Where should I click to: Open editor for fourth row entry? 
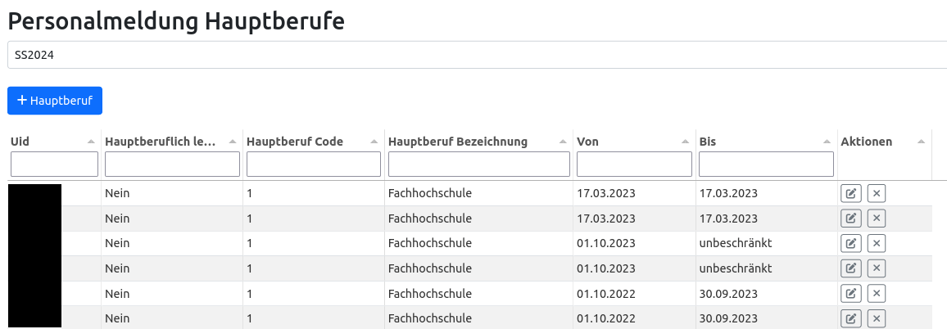850,268
